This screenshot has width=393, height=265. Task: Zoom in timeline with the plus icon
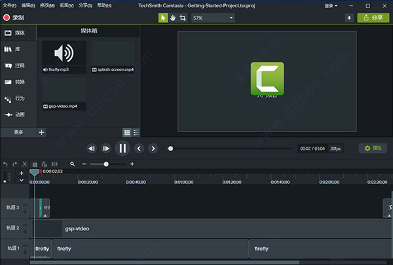point(132,164)
